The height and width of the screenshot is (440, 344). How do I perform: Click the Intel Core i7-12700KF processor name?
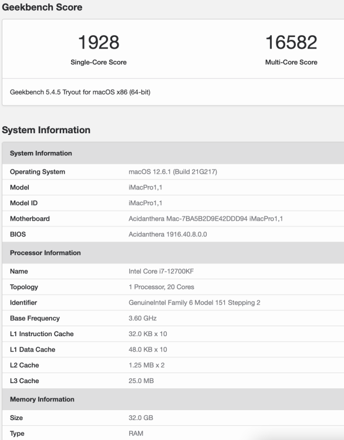[x=161, y=272]
